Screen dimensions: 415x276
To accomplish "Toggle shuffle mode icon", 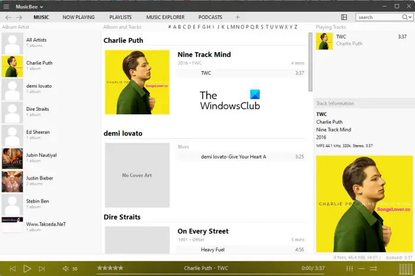I will click(373, 269).
